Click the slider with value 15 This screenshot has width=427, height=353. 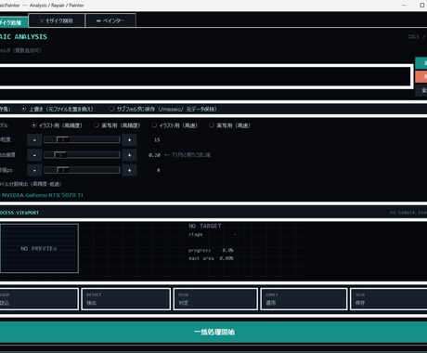point(82,139)
